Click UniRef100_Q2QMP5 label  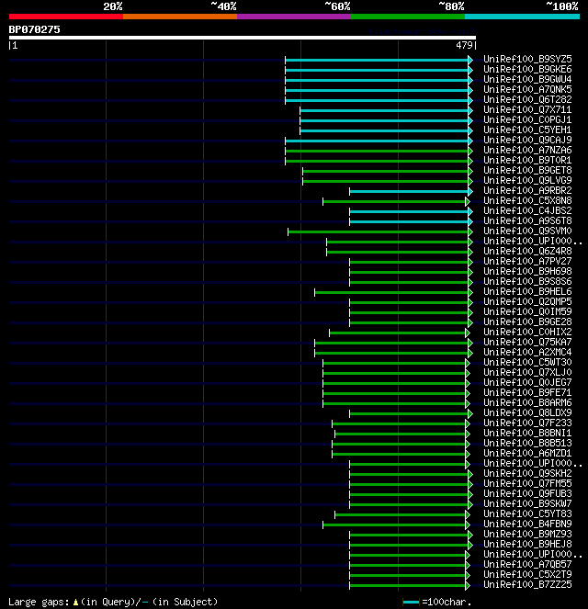pyautogui.click(x=527, y=301)
